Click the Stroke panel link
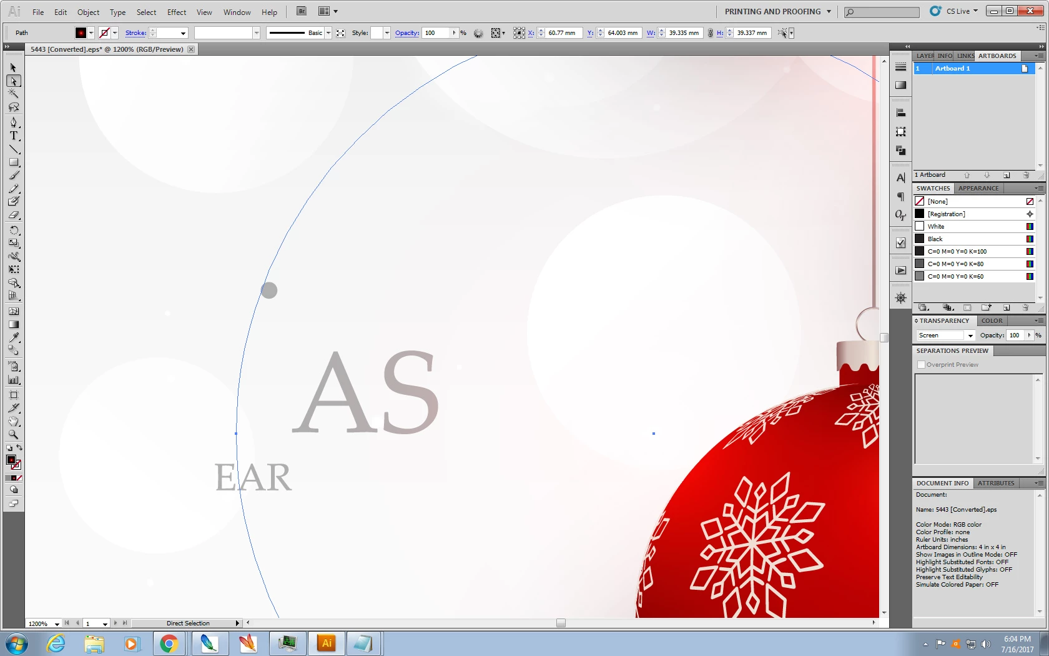This screenshot has height=656, width=1049. 135,33
